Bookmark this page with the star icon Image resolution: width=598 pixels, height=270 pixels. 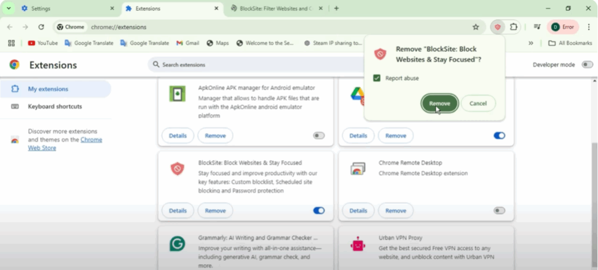pyautogui.click(x=475, y=27)
